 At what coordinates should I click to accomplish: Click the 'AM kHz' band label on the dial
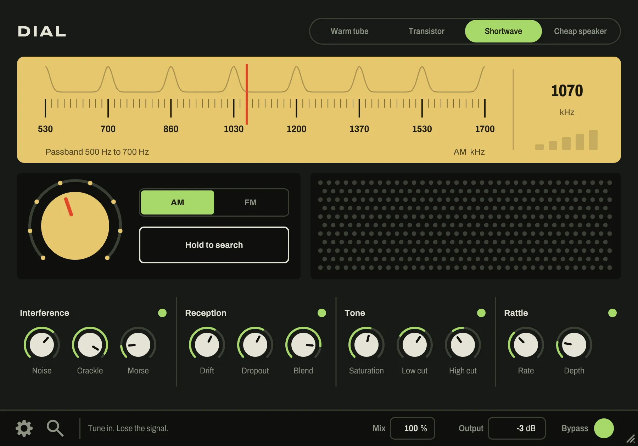click(469, 152)
